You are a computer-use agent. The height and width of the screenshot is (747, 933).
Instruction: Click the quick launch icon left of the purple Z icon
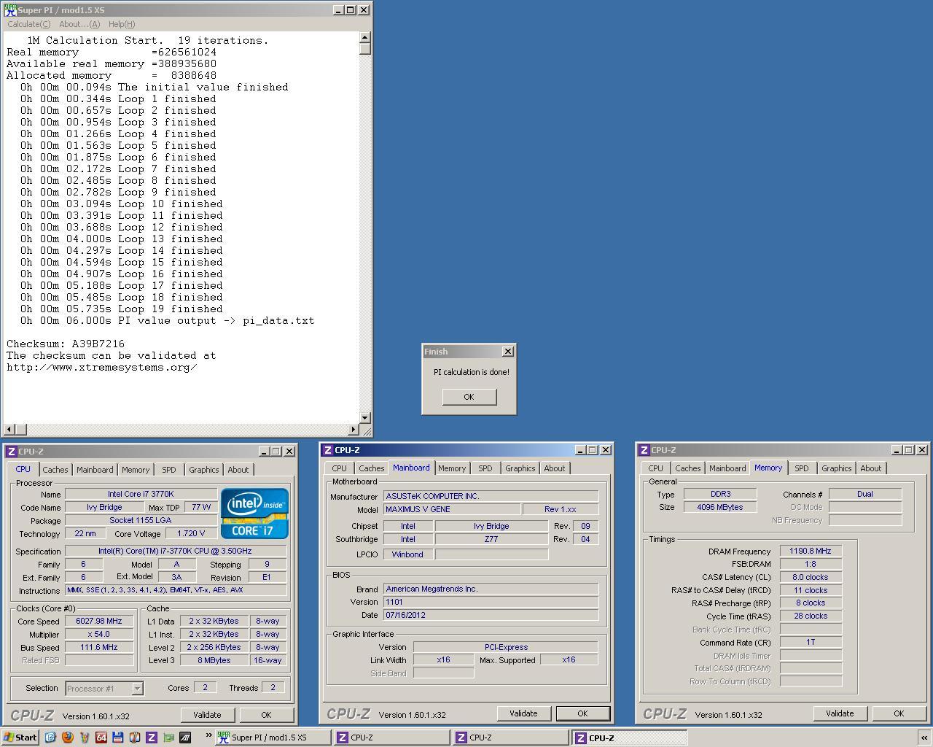click(134, 738)
